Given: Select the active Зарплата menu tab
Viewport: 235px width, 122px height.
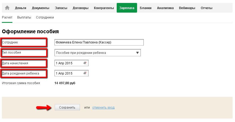Looking at the screenshot, I should 127,8.
